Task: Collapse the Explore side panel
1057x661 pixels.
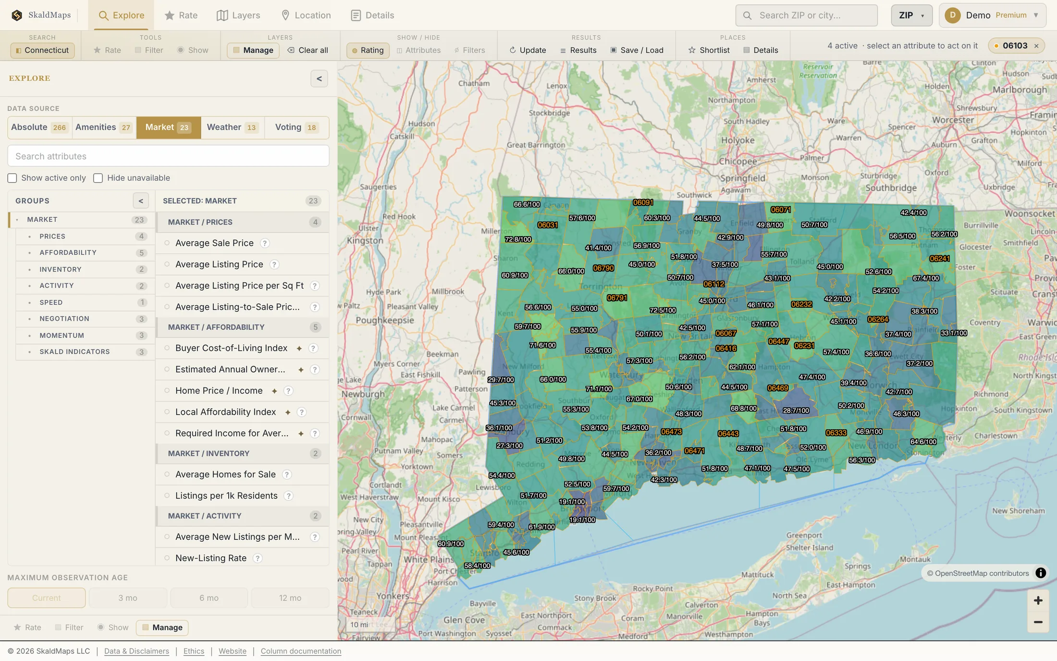Action: point(319,79)
